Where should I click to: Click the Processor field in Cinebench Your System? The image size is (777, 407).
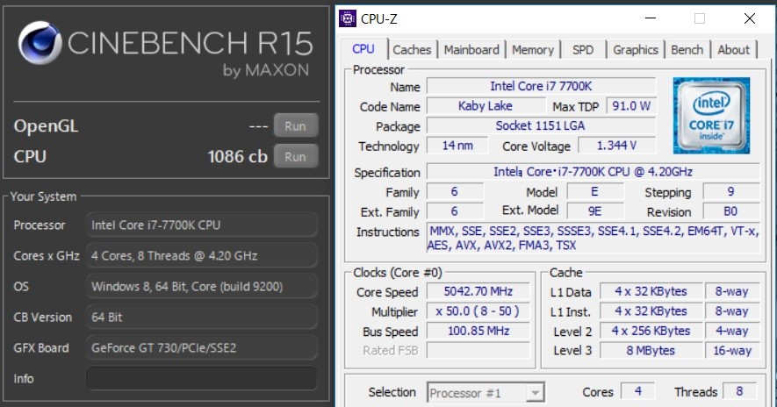click(x=202, y=225)
